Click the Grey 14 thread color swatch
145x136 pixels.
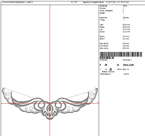click(x=111, y=69)
